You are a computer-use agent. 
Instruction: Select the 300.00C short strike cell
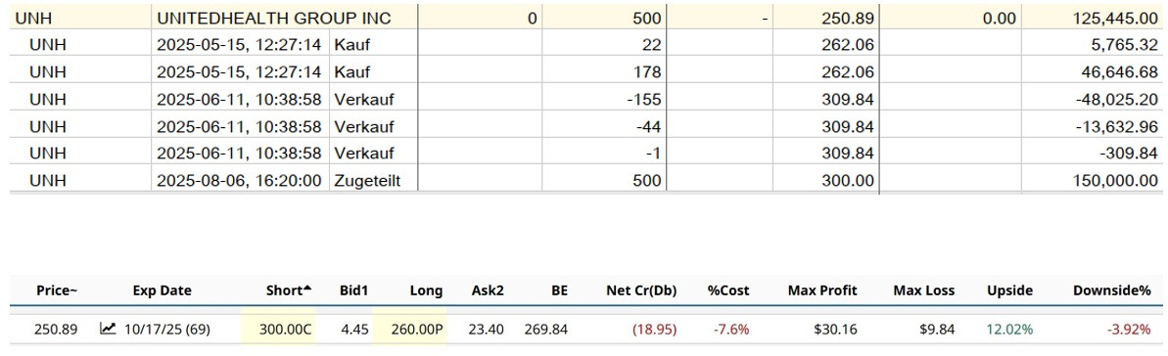(x=279, y=329)
